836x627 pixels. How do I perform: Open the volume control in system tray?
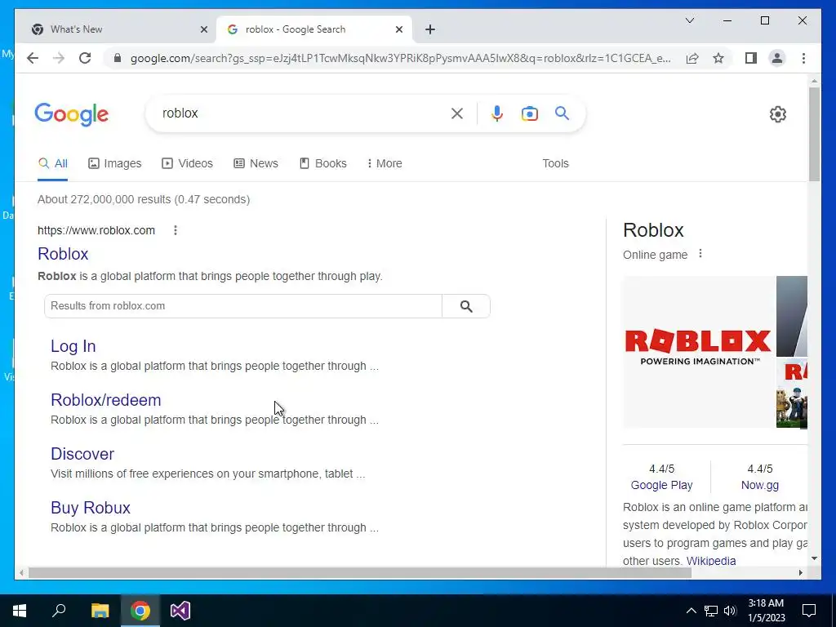730,611
